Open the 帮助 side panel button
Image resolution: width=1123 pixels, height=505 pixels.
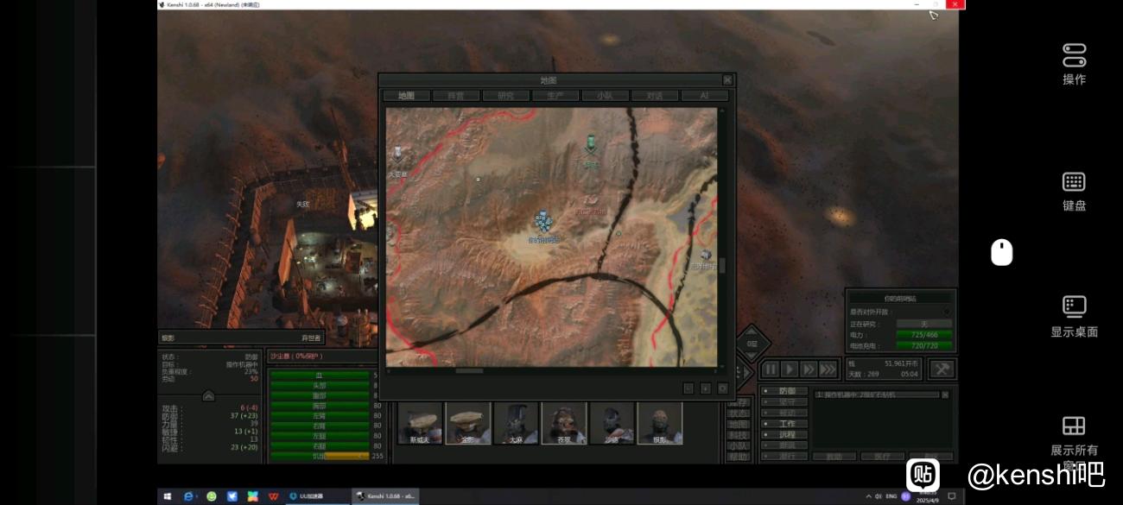[x=738, y=457]
